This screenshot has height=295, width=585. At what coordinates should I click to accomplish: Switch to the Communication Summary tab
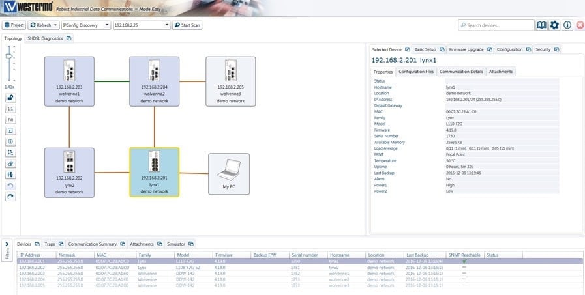[92, 244]
